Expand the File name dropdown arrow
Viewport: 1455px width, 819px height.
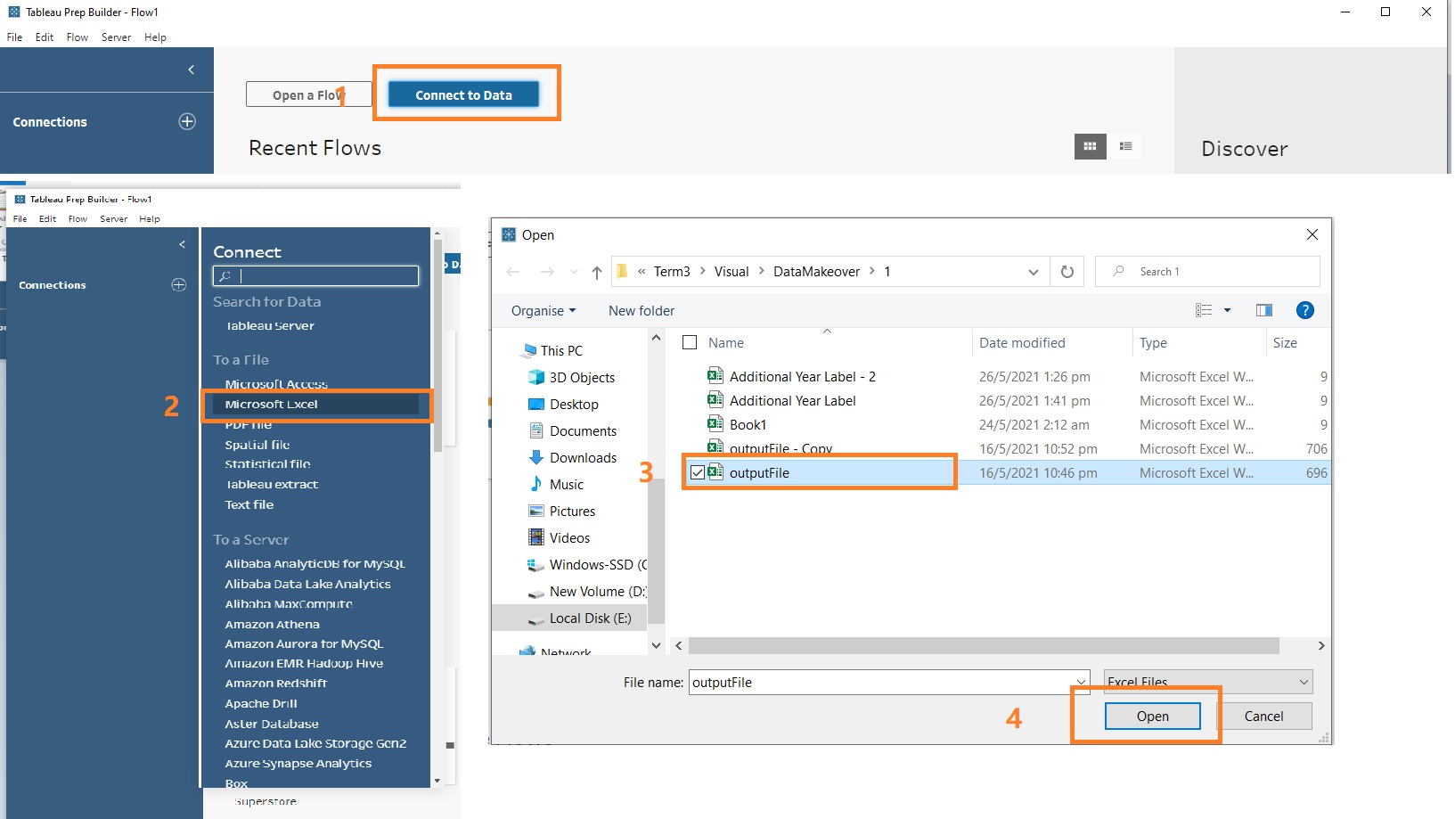coord(1081,683)
